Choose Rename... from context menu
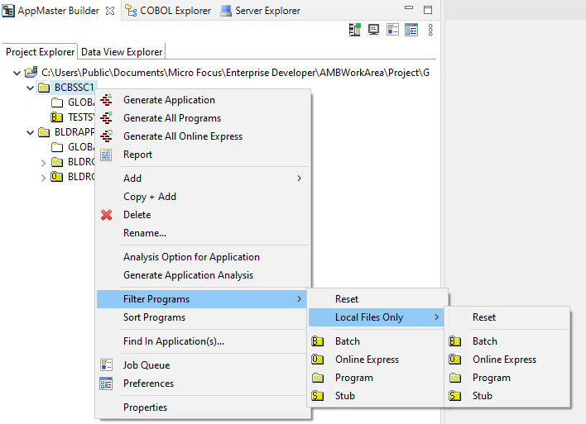Viewport: 586px width, 424px height. pyautogui.click(x=204, y=233)
